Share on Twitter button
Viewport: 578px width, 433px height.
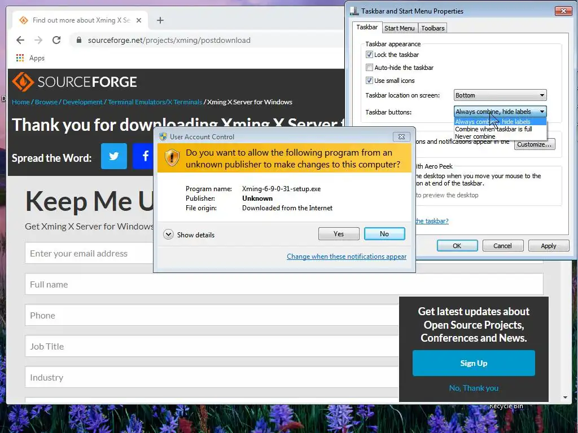click(114, 156)
